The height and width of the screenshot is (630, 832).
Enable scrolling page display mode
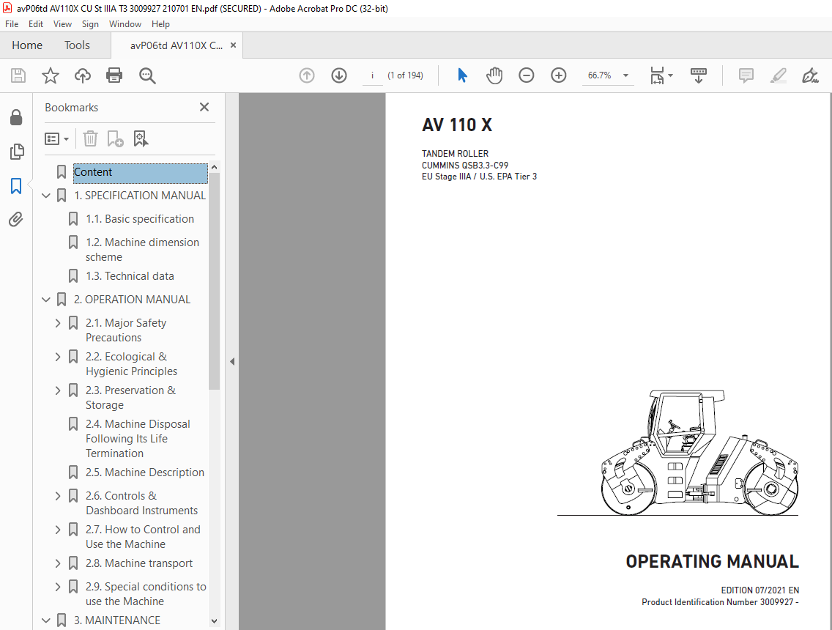[698, 75]
